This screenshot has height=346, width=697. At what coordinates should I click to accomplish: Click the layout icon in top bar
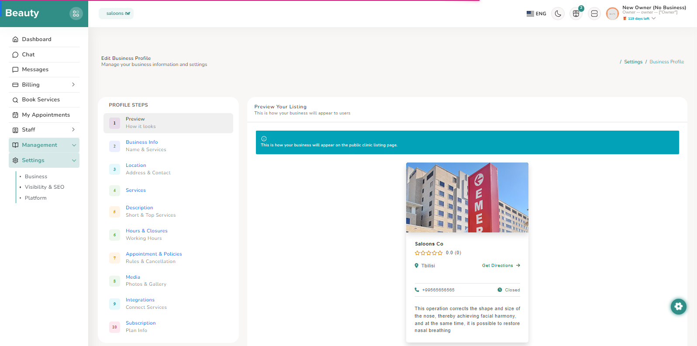pos(594,14)
